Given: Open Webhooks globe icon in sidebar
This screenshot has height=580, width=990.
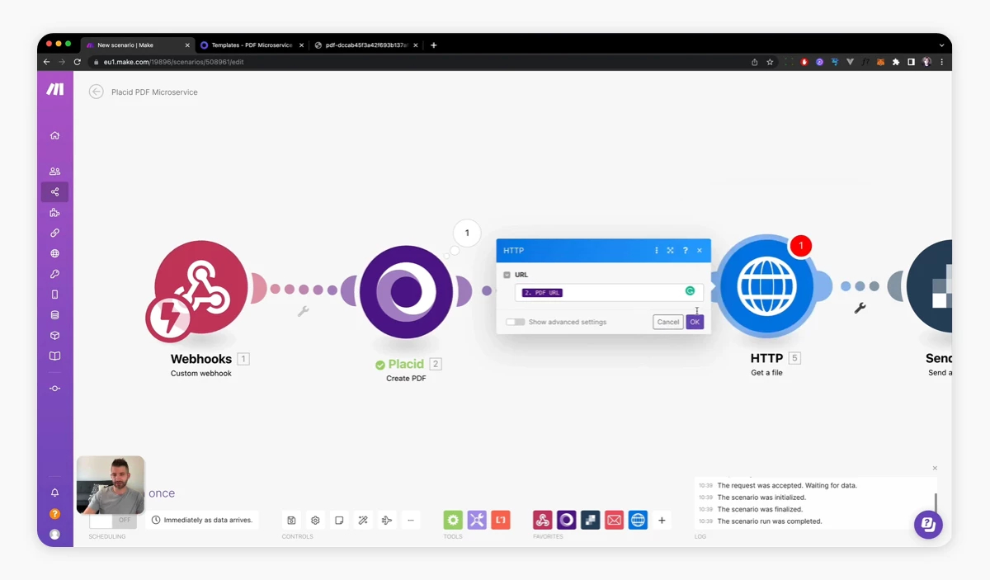Looking at the screenshot, I should coord(54,254).
